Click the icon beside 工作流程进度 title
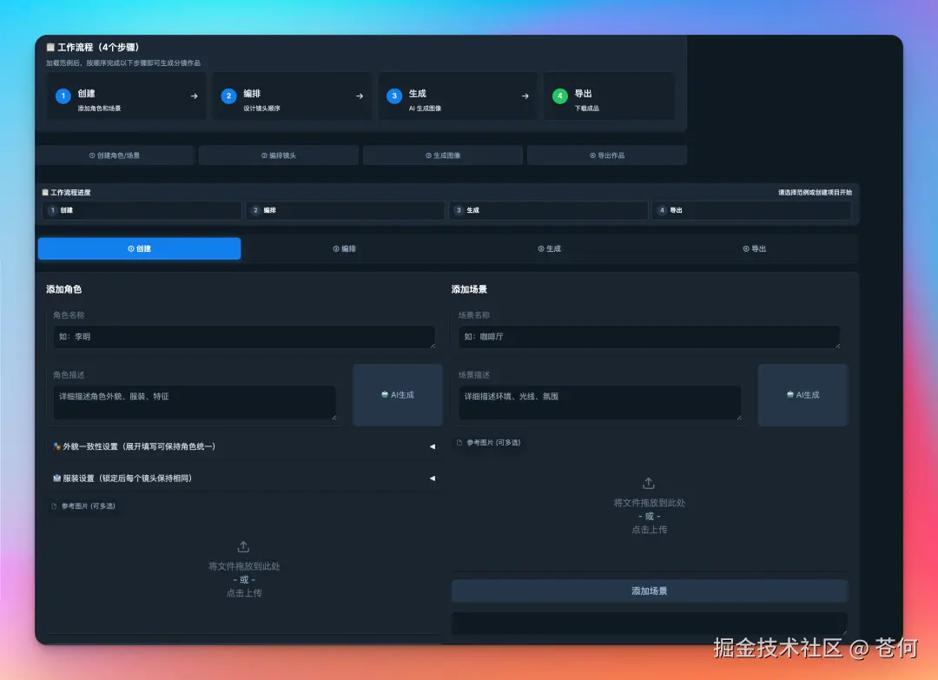 coord(45,193)
